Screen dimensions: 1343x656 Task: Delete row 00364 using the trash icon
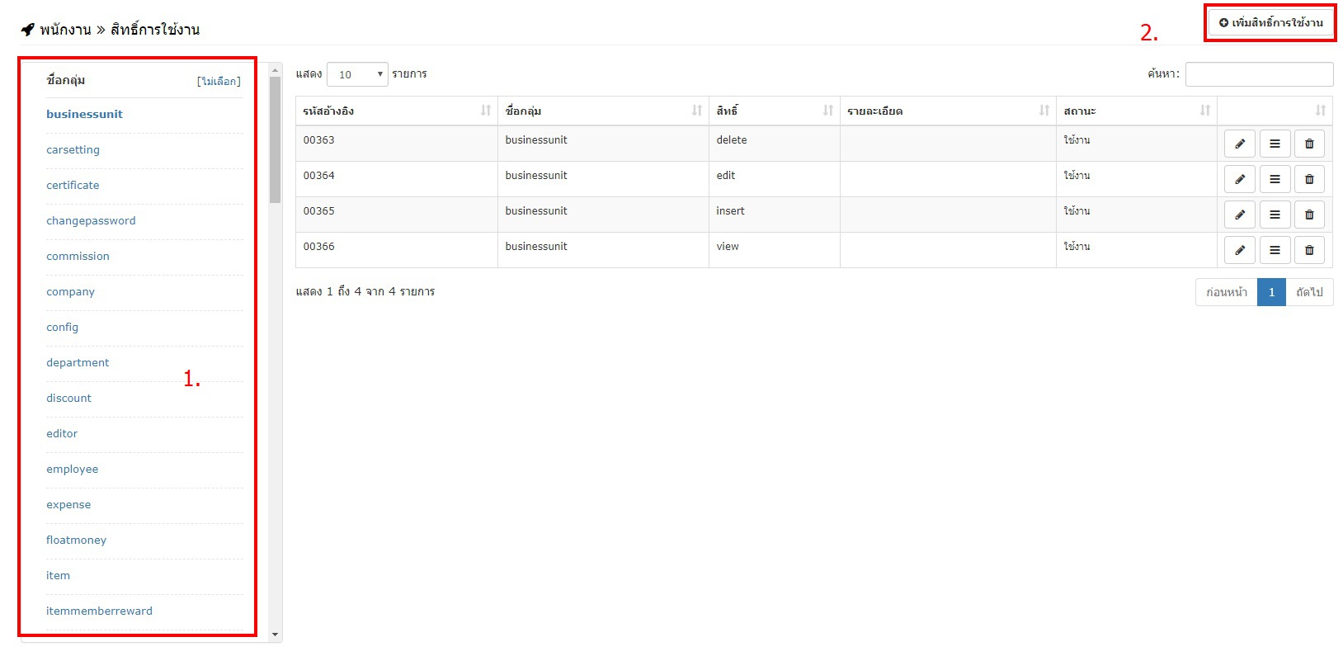tap(1309, 179)
